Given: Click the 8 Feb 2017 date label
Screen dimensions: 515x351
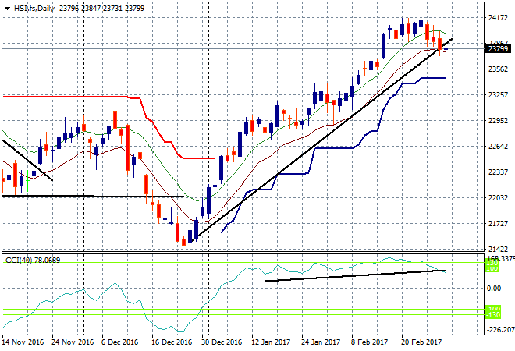Looking at the screenshot, I should point(370,342).
